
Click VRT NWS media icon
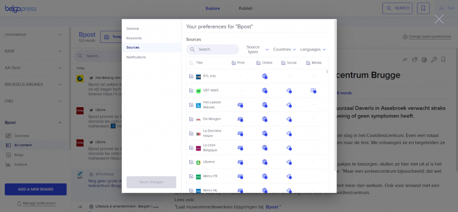point(314,91)
